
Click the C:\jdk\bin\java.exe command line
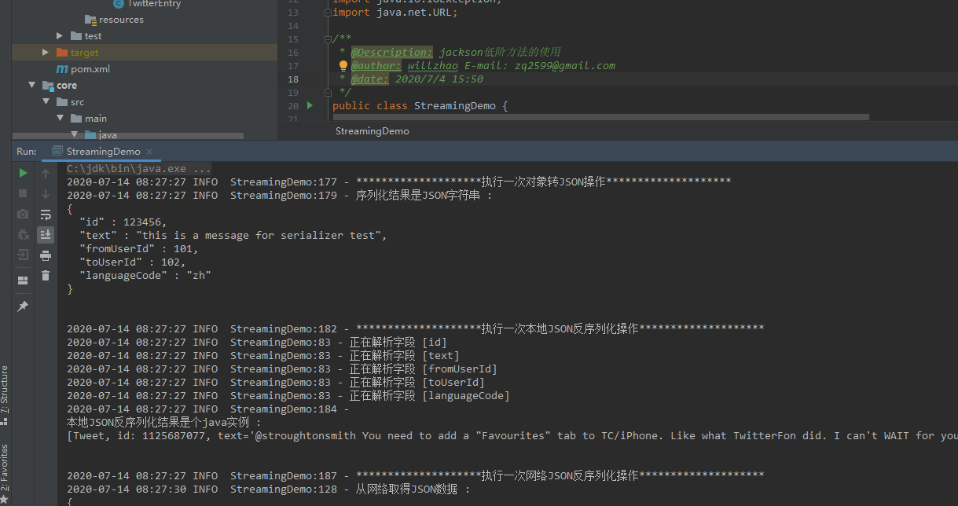click(x=139, y=168)
